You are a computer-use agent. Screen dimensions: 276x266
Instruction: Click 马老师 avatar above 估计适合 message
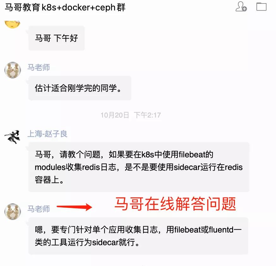click(13, 70)
